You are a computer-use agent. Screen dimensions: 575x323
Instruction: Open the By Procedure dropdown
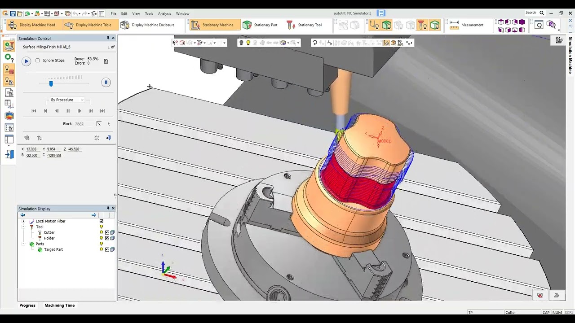[x=67, y=100]
